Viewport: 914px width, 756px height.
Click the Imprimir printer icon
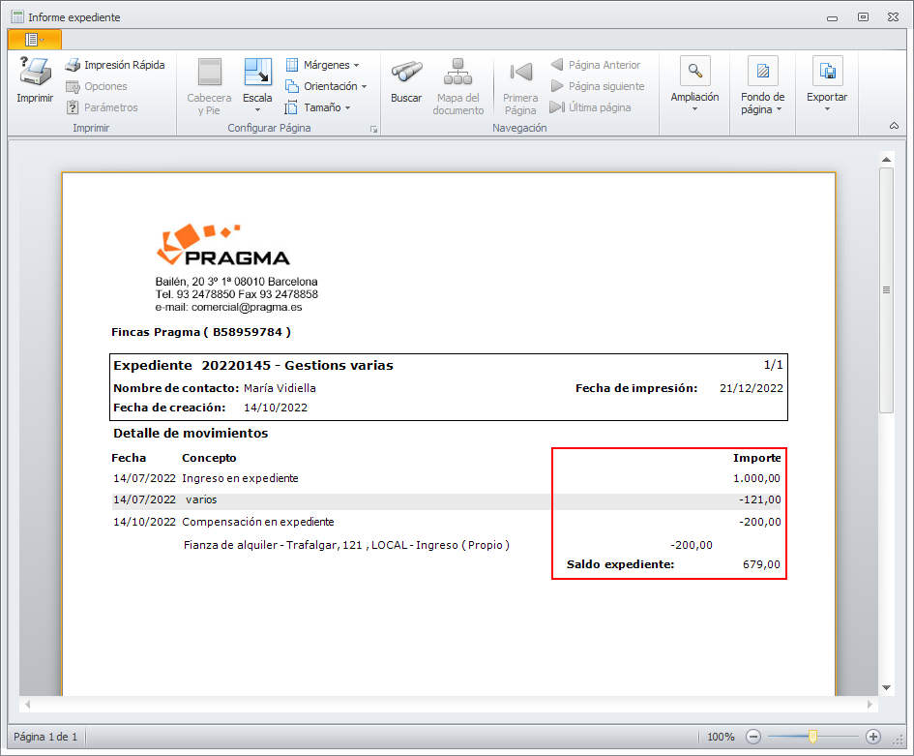35,72
